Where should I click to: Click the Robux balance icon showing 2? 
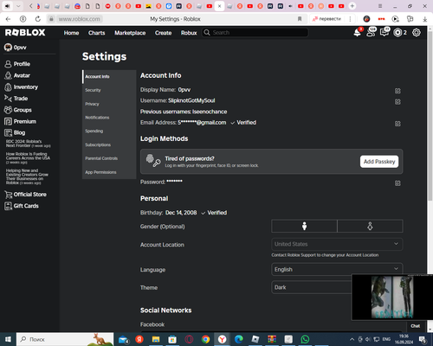pos(397,33)
